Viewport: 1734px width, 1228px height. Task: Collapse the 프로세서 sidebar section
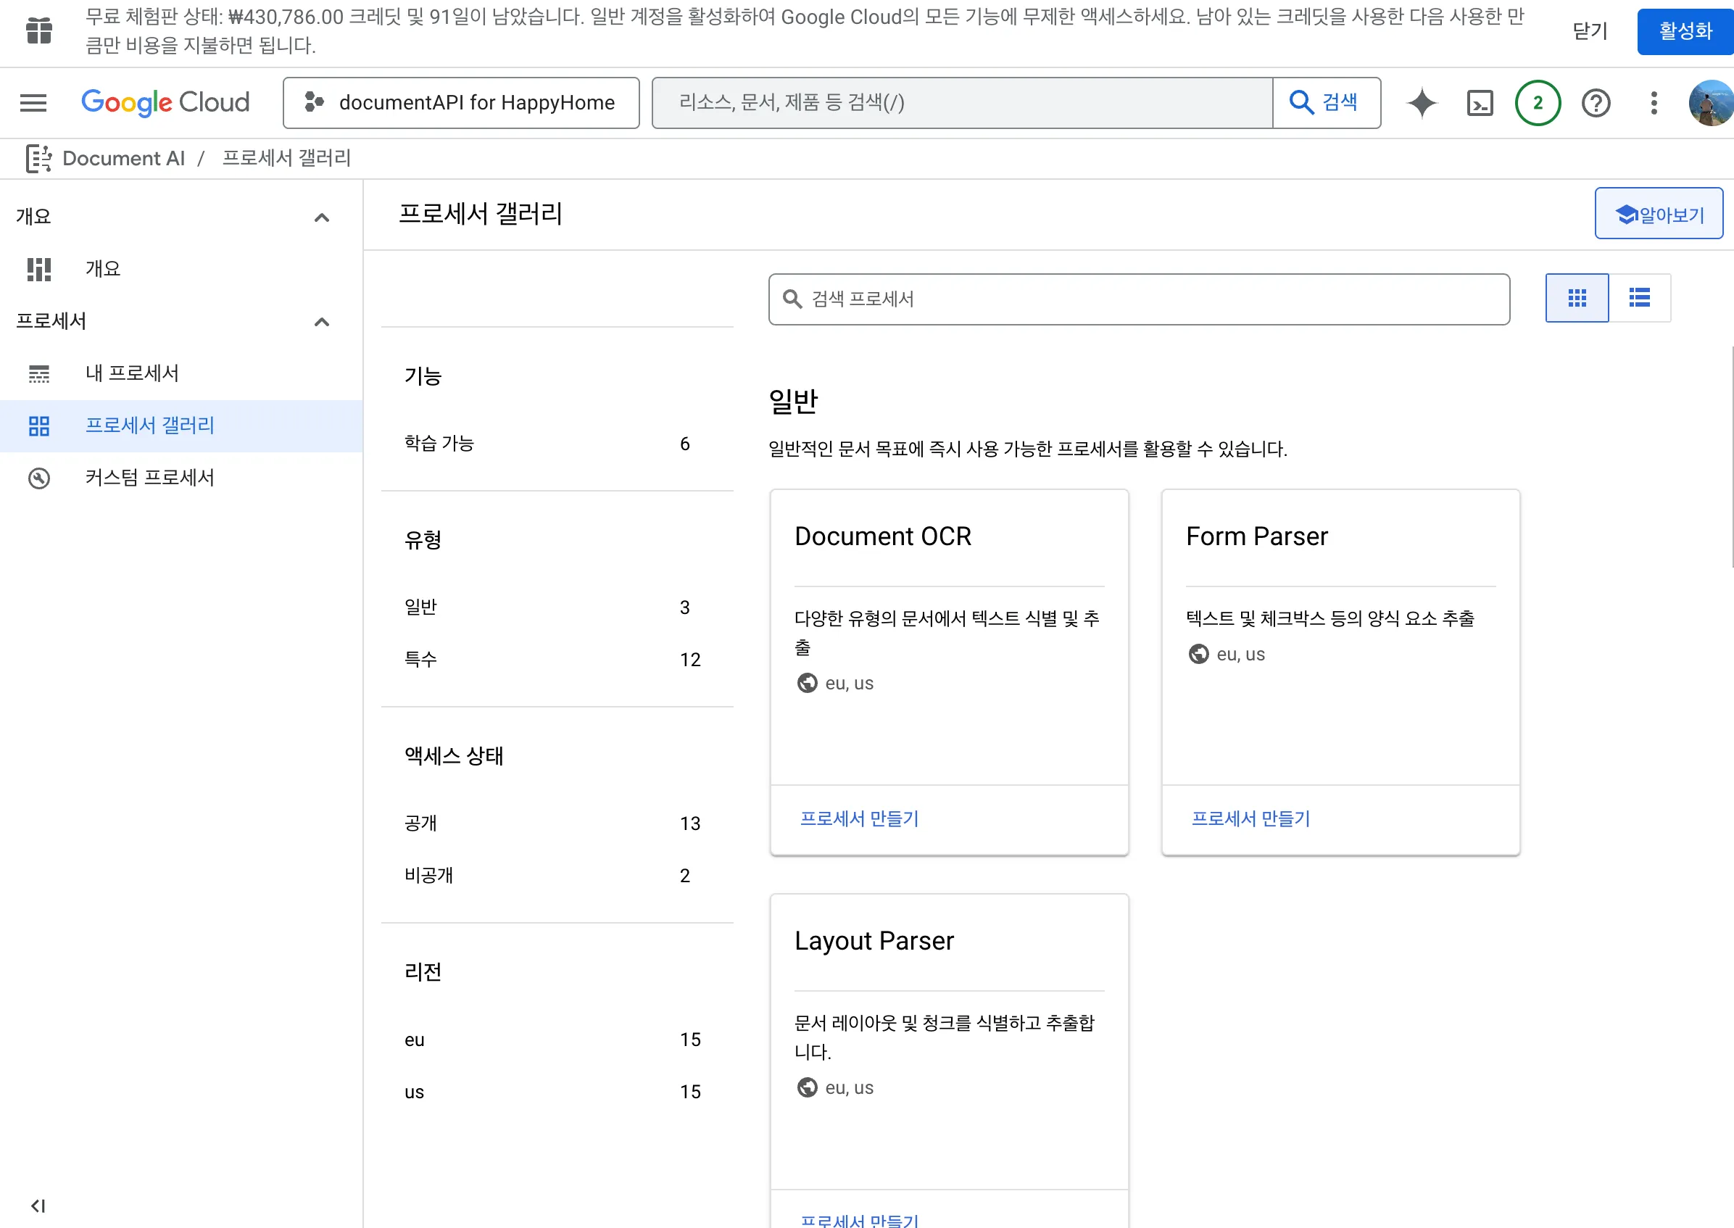[321, 322]
